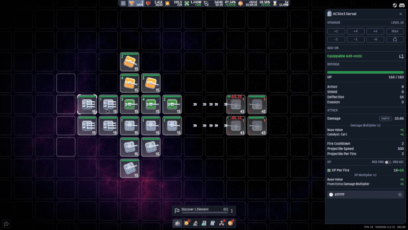Viewport: 408px width, 230px height.
Task: Select the green turret tile numbered 3
Action: 130,105
